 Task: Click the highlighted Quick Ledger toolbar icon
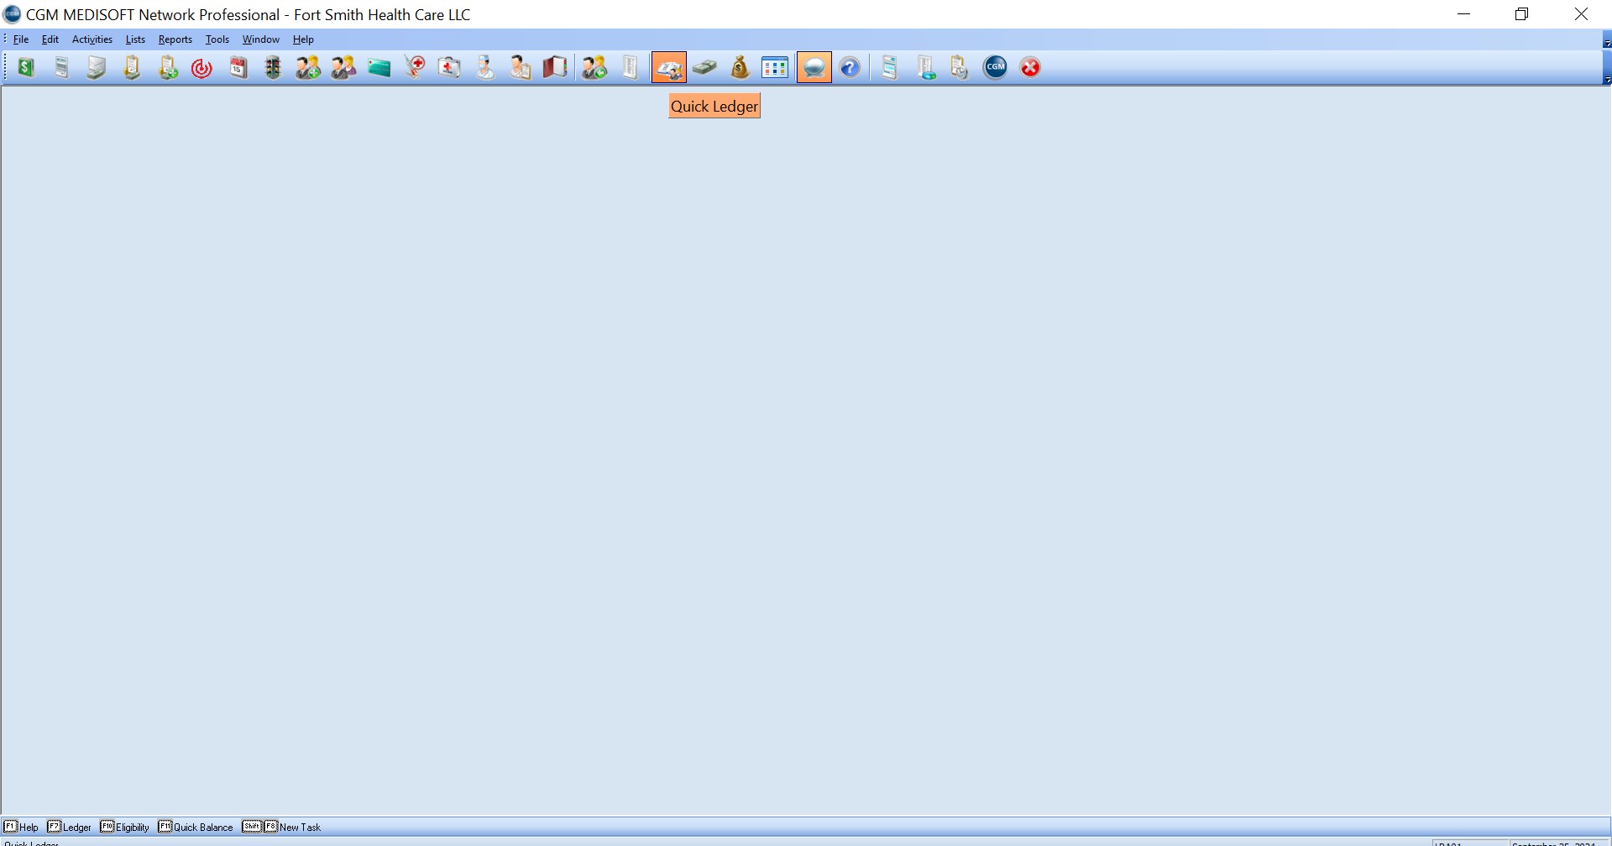point(669,67)
